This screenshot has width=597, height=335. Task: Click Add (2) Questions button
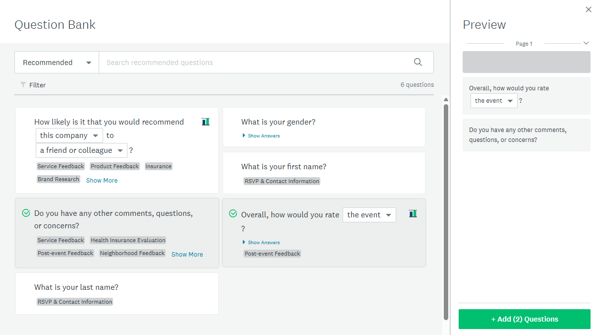525,319
